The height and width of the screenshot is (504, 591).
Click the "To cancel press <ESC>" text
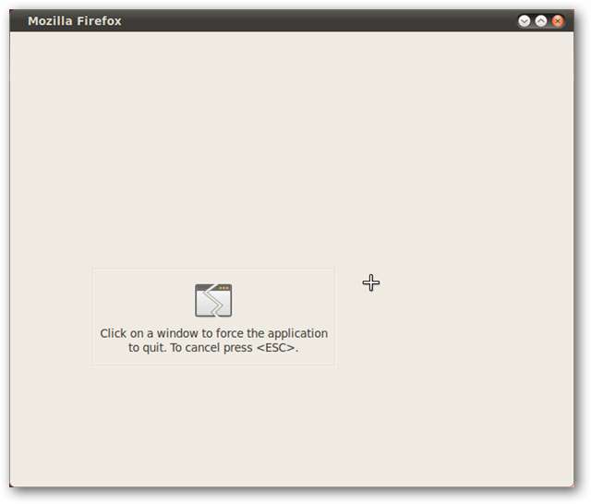pos(234,348)
